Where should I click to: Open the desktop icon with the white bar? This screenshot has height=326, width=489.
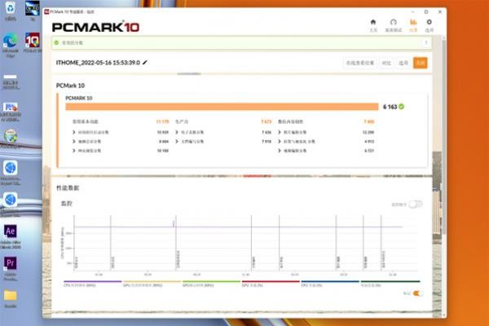11,81
